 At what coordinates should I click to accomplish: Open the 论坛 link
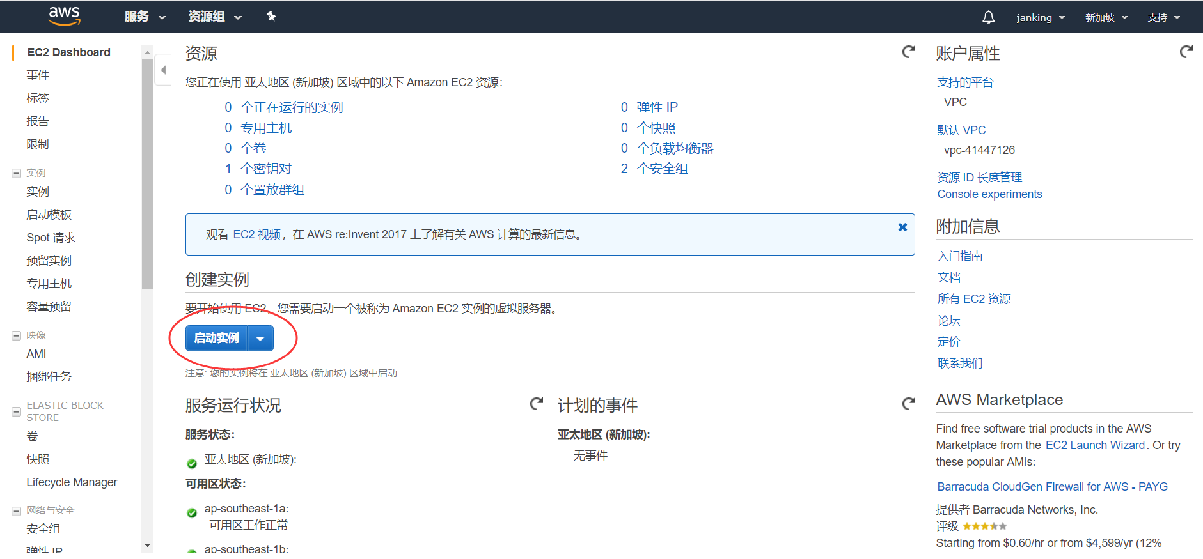tap(949, 321)
